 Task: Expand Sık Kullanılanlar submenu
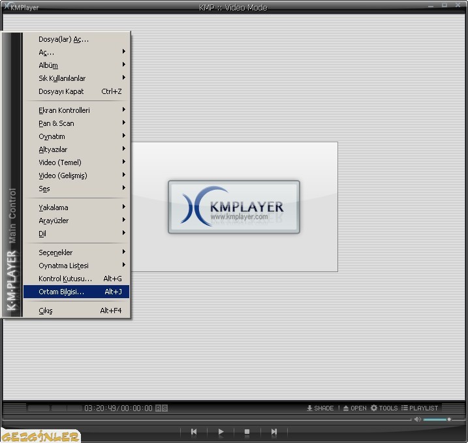pos(76,78)
